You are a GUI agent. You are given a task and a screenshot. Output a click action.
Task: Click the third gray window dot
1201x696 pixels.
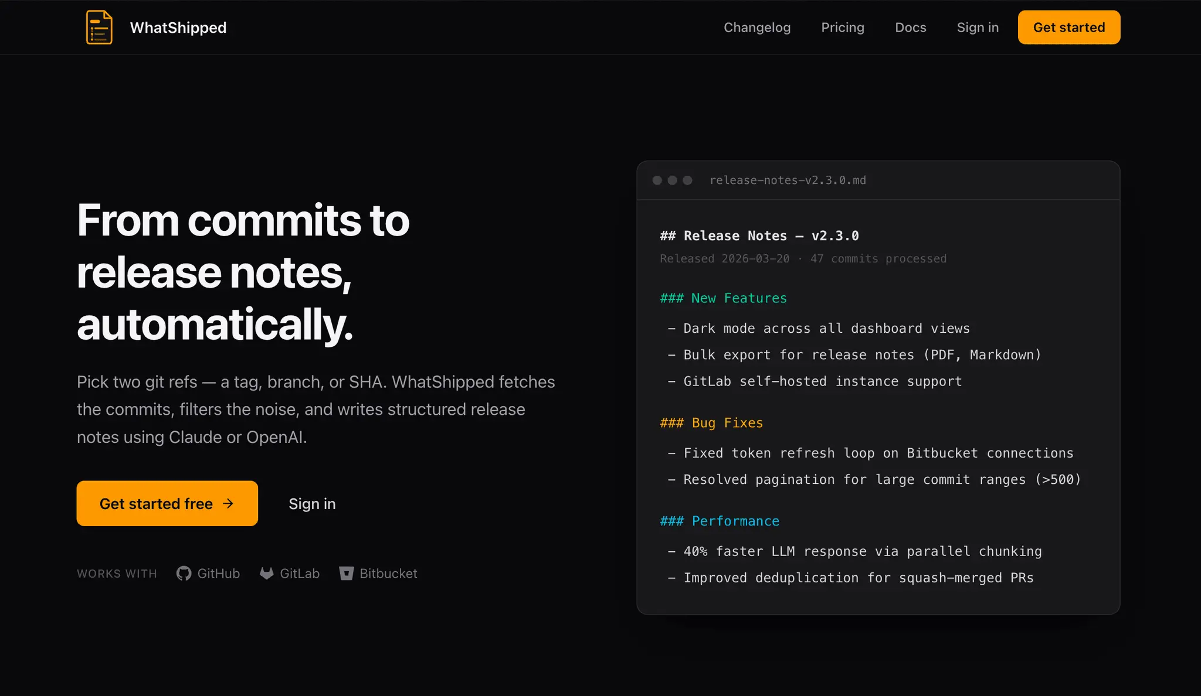[688, 180]
